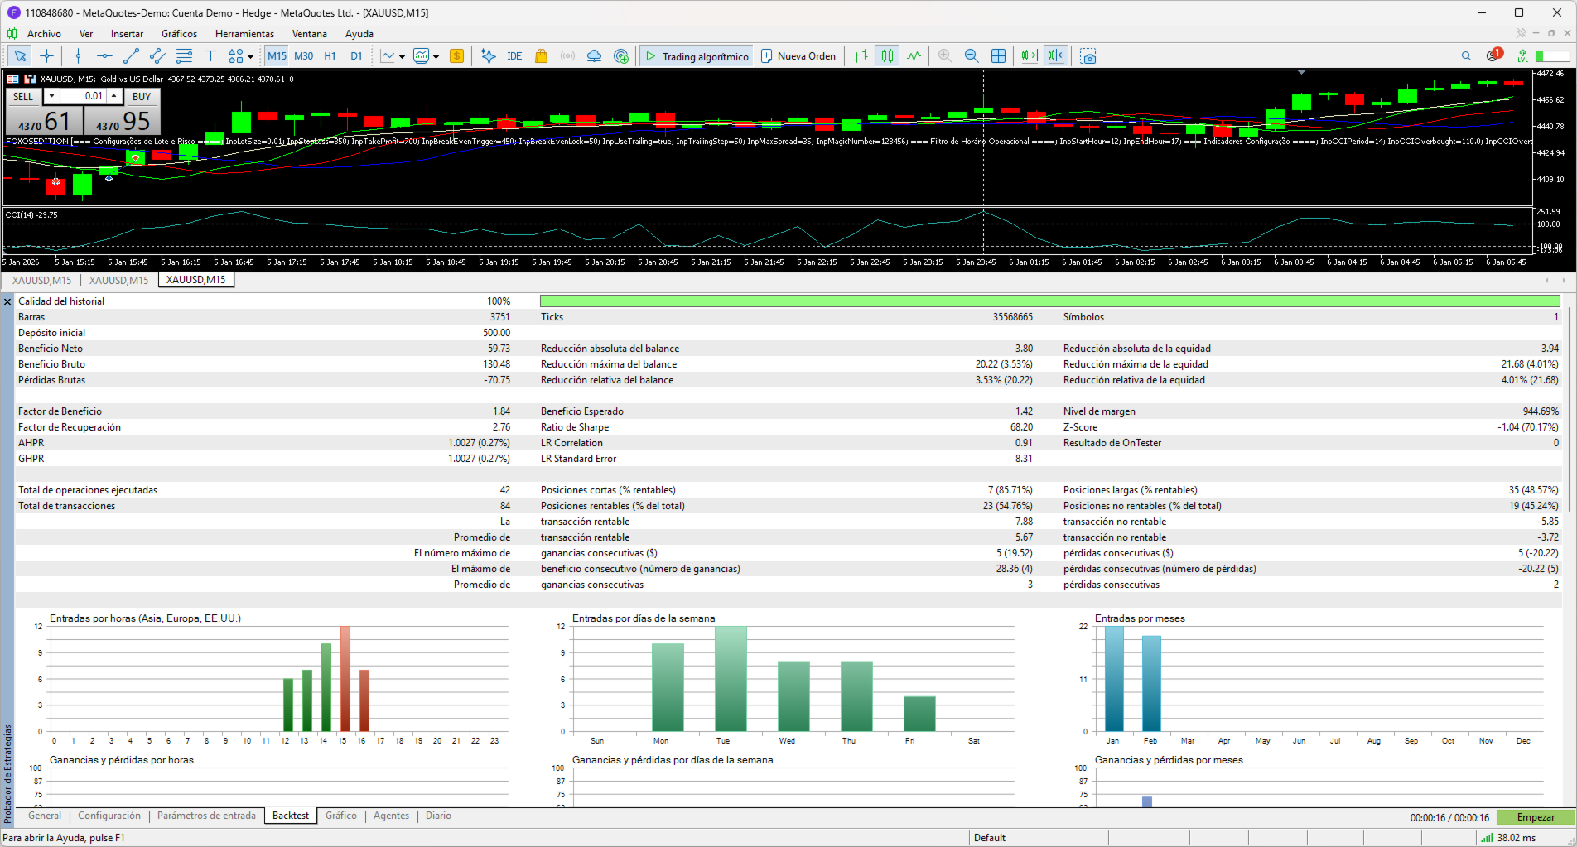Open the Configuración tester tab
This screenshot has width=1577, height=847.
coord(109,816)
